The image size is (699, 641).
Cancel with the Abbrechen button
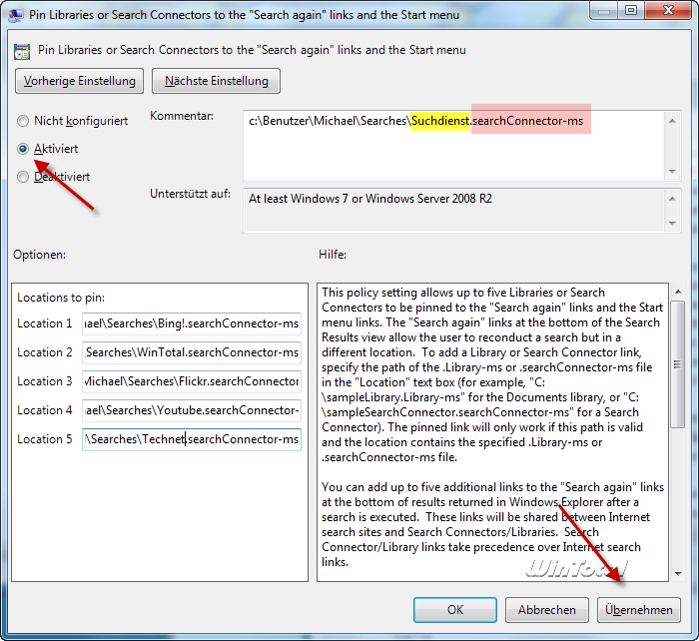point(547,610)
